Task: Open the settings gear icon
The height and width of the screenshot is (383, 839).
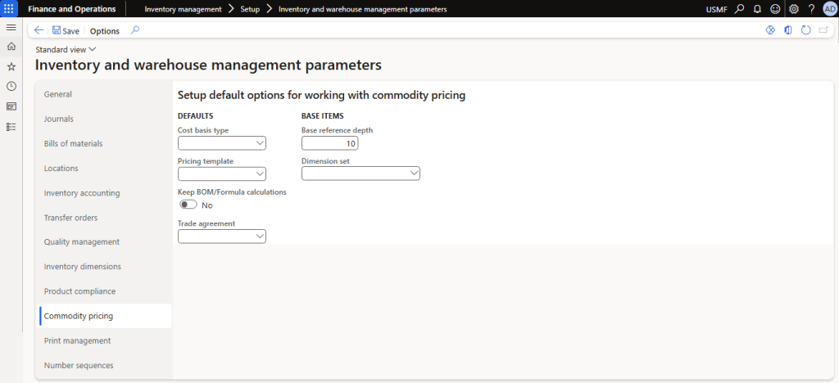Action: click(793, 9)
